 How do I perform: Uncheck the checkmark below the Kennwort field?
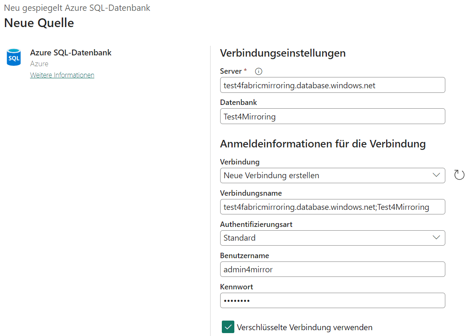coord(228,327)
